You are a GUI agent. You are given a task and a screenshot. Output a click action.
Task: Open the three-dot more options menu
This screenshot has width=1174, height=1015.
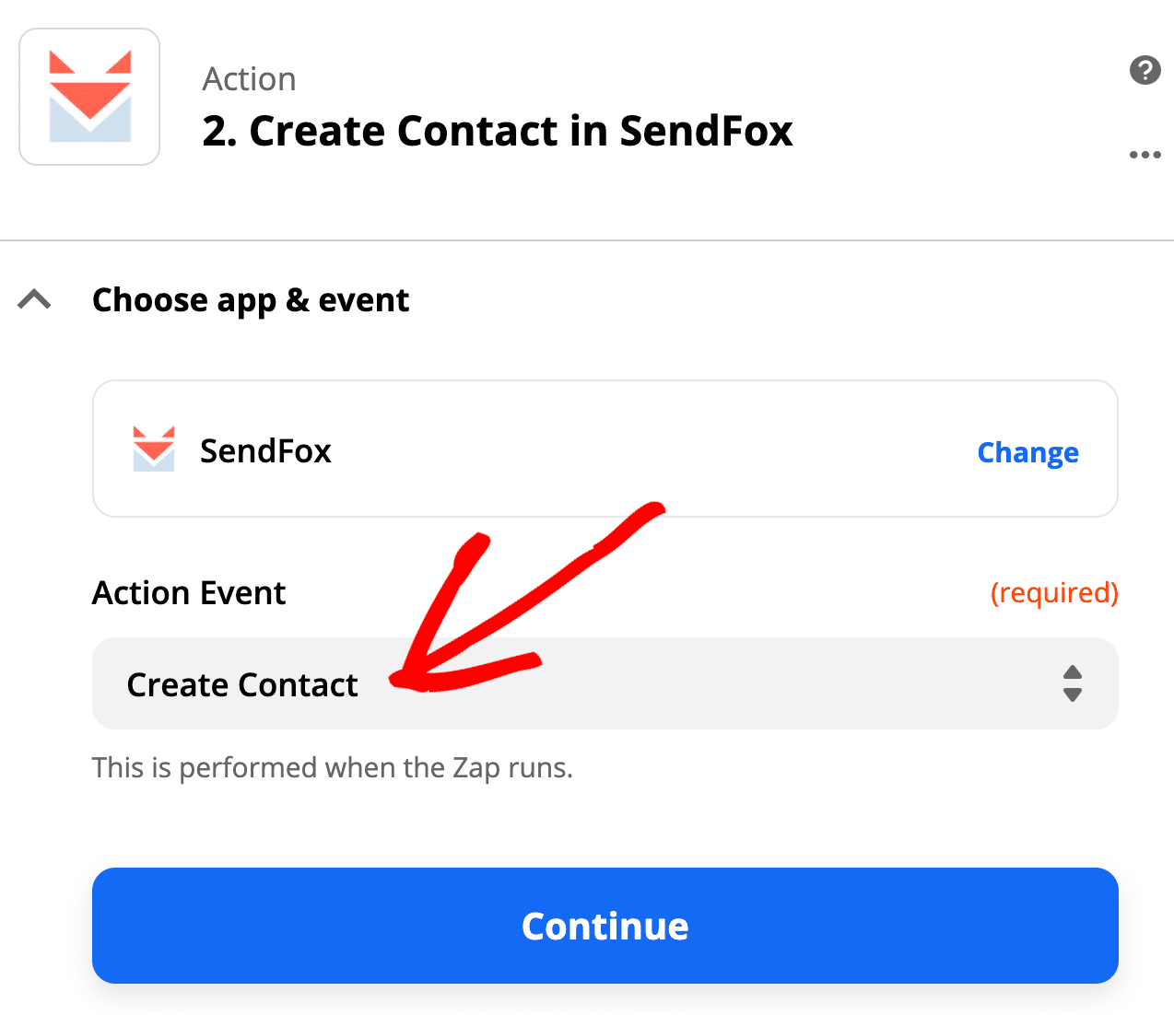1145,155
